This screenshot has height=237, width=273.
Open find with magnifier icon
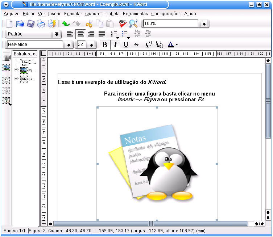pos(133,24)
